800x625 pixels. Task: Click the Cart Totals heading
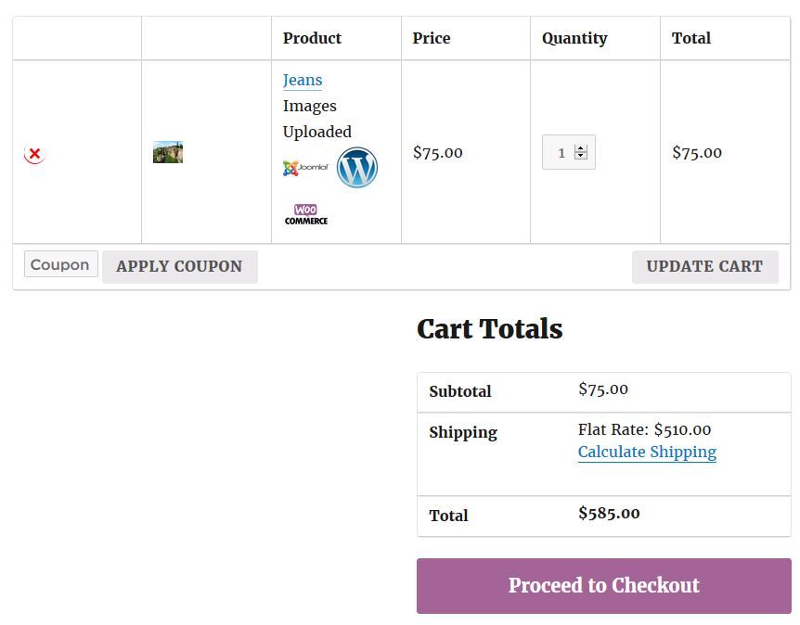pos(490,329)
